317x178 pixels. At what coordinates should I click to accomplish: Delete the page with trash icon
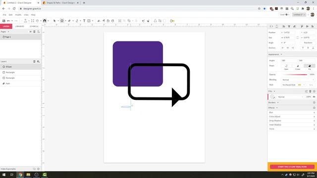pyautogui.click(x=34, y=32)
